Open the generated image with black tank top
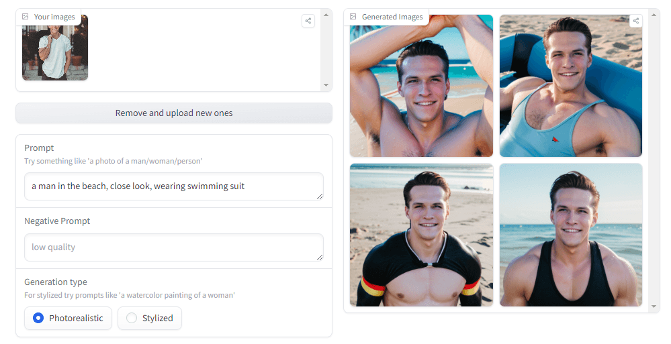 pyautogui.click(x=570, y=235)
